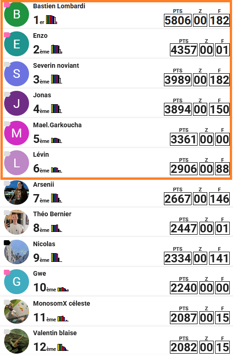Open Arsenii's profile photo
Screen dimensions: 233x355
pyautogui.click(x=17, y=192)
